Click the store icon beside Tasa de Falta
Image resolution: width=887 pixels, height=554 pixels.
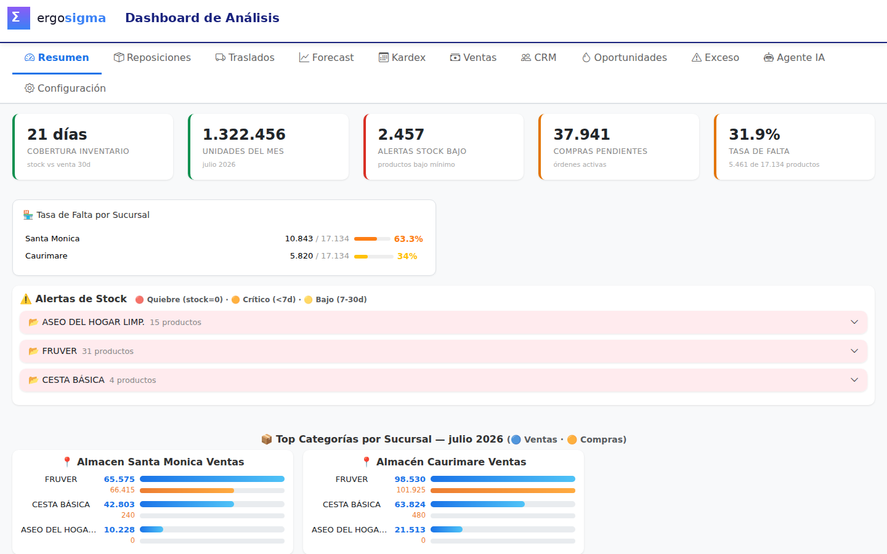coord(28,215)
